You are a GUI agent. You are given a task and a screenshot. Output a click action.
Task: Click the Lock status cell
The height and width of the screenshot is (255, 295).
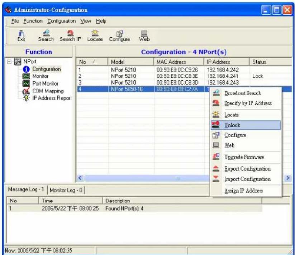click(258, 76)
